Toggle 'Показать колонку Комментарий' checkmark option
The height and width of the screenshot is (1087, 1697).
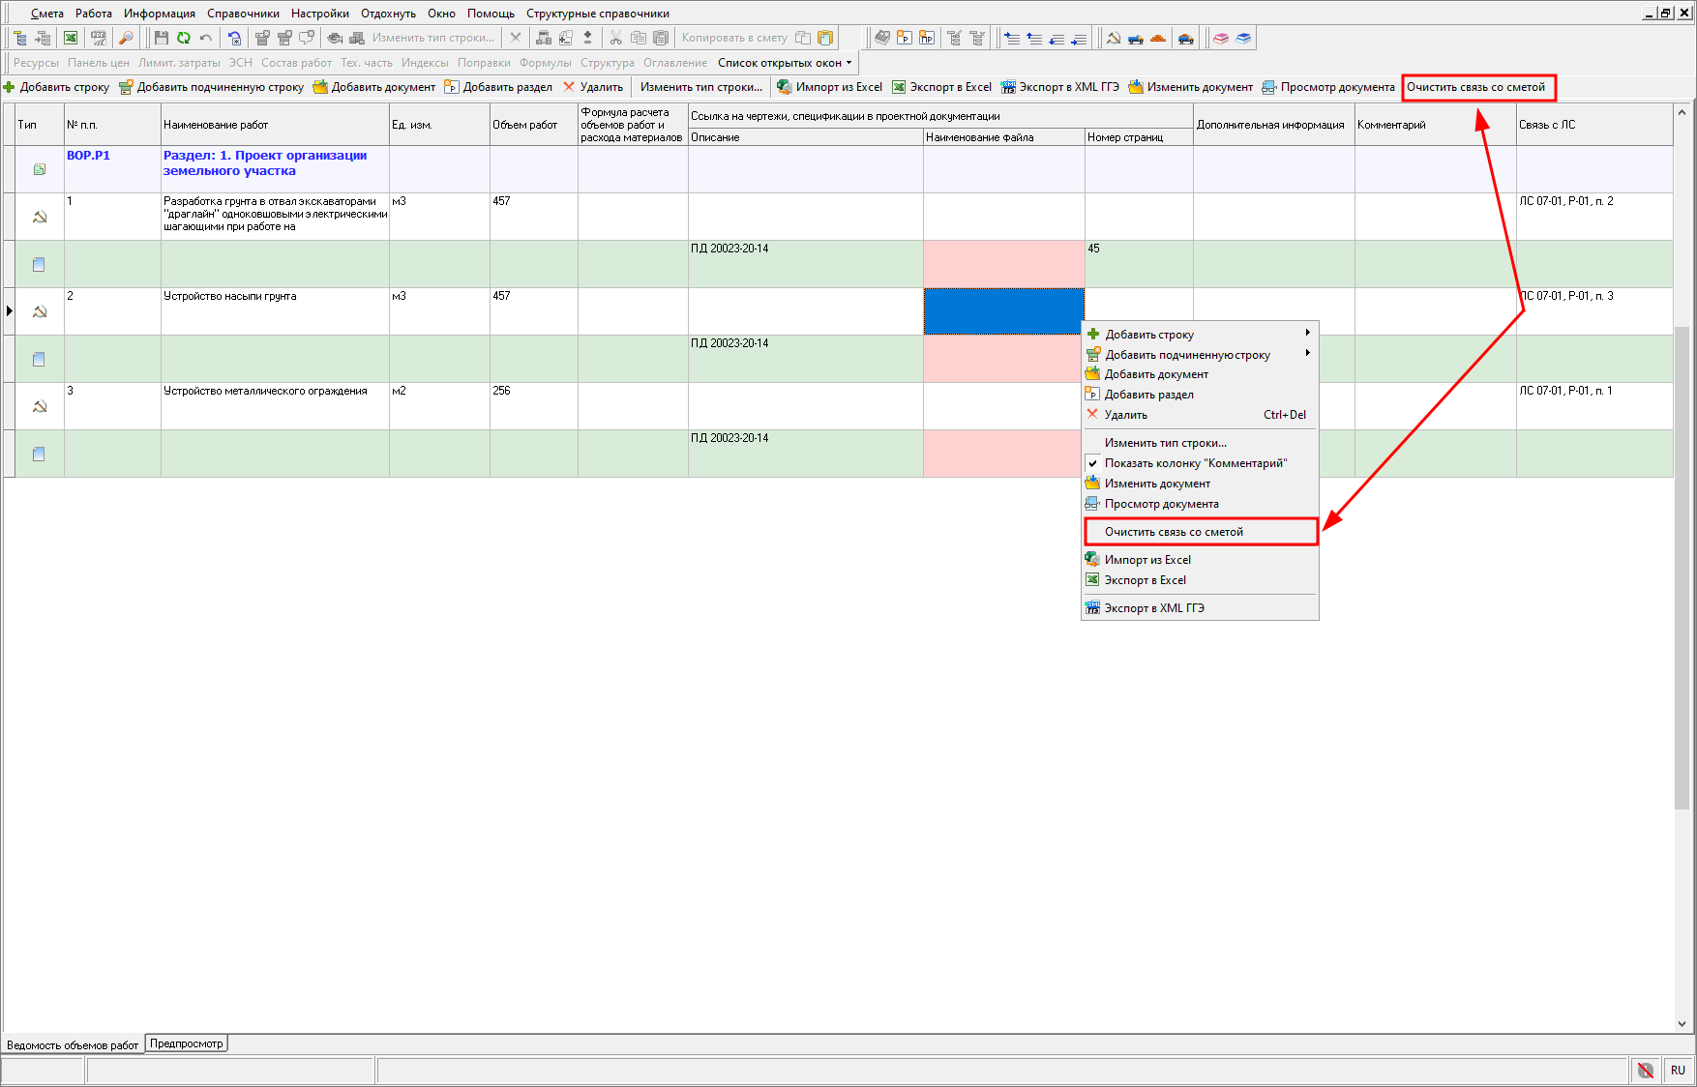pyautogui.click(x=1195, y=463)
